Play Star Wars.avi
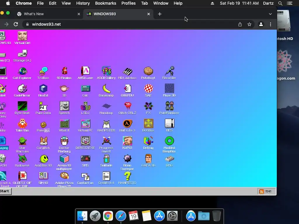299x224 pixels. click(22, 145)
